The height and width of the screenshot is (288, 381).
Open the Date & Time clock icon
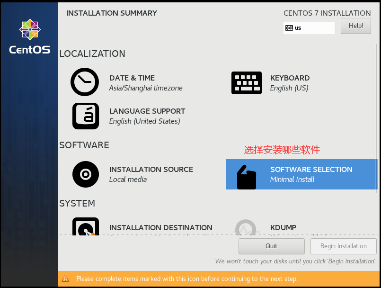[85, 82]
